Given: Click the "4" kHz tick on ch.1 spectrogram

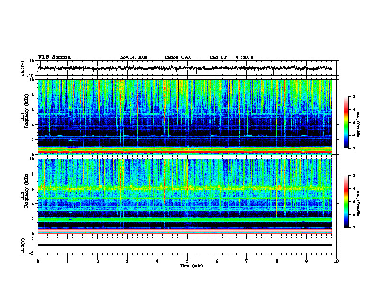Looking at the screenshot, I should (33, 125).
